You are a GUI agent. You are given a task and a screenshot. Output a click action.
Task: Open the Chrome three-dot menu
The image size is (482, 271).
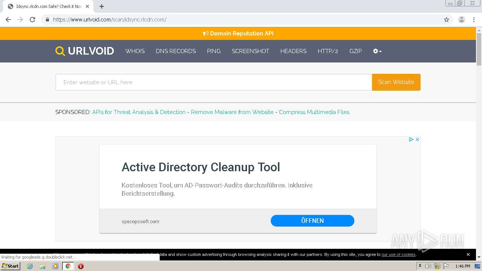pyautogui.click(x=474, y=20)
